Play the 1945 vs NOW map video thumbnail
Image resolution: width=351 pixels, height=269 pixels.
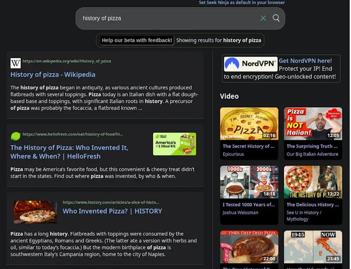pos(313,247)
